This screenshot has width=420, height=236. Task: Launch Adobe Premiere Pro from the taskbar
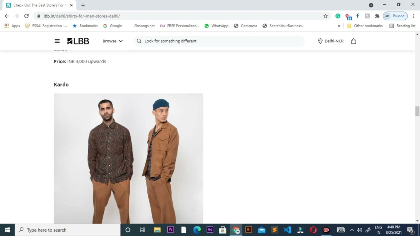170,230
